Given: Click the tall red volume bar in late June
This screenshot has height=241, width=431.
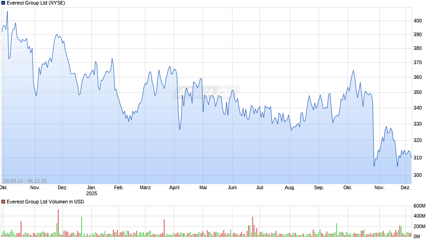Looking at the screenshot, I should (x=253, y=227).
